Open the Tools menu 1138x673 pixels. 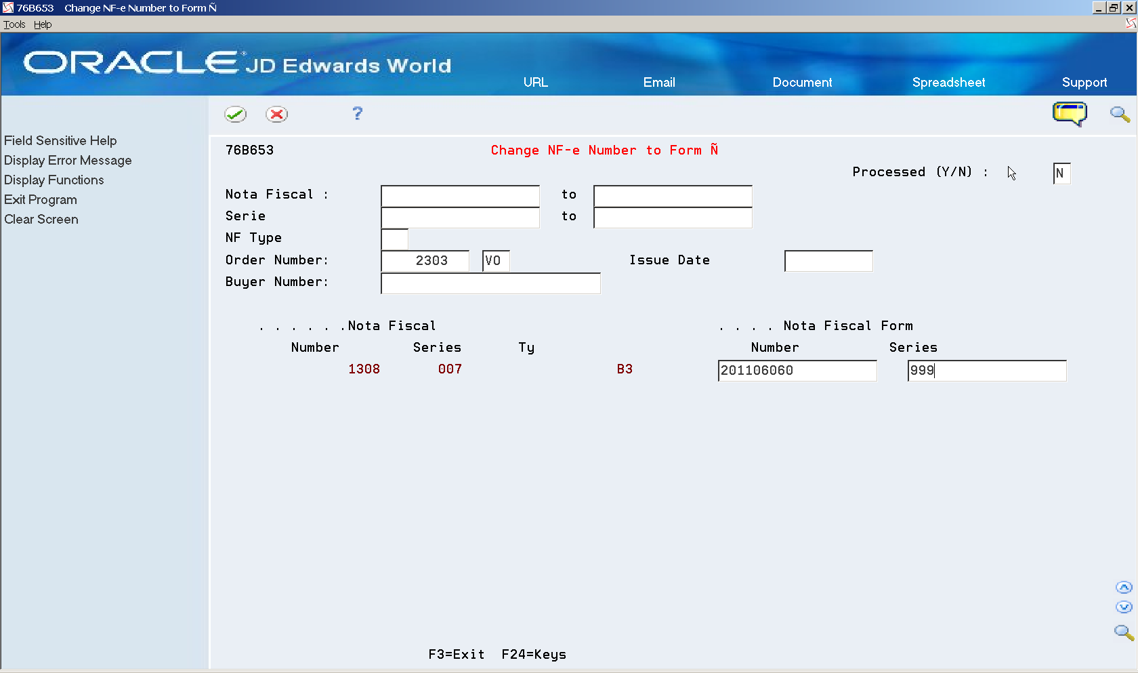tap(14, 24)
